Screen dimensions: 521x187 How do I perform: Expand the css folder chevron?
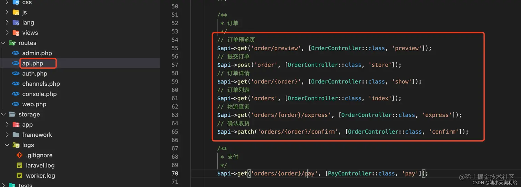click(7, 2)
